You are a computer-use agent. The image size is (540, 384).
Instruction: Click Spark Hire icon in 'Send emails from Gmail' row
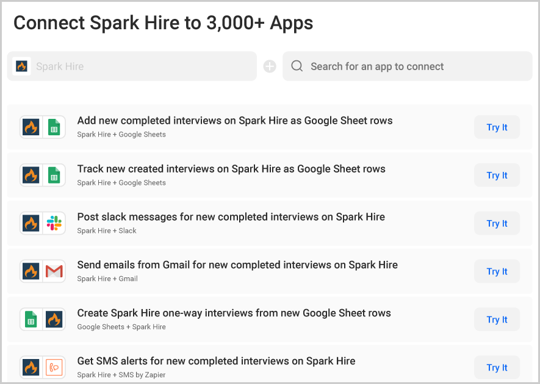pos(31,271)
